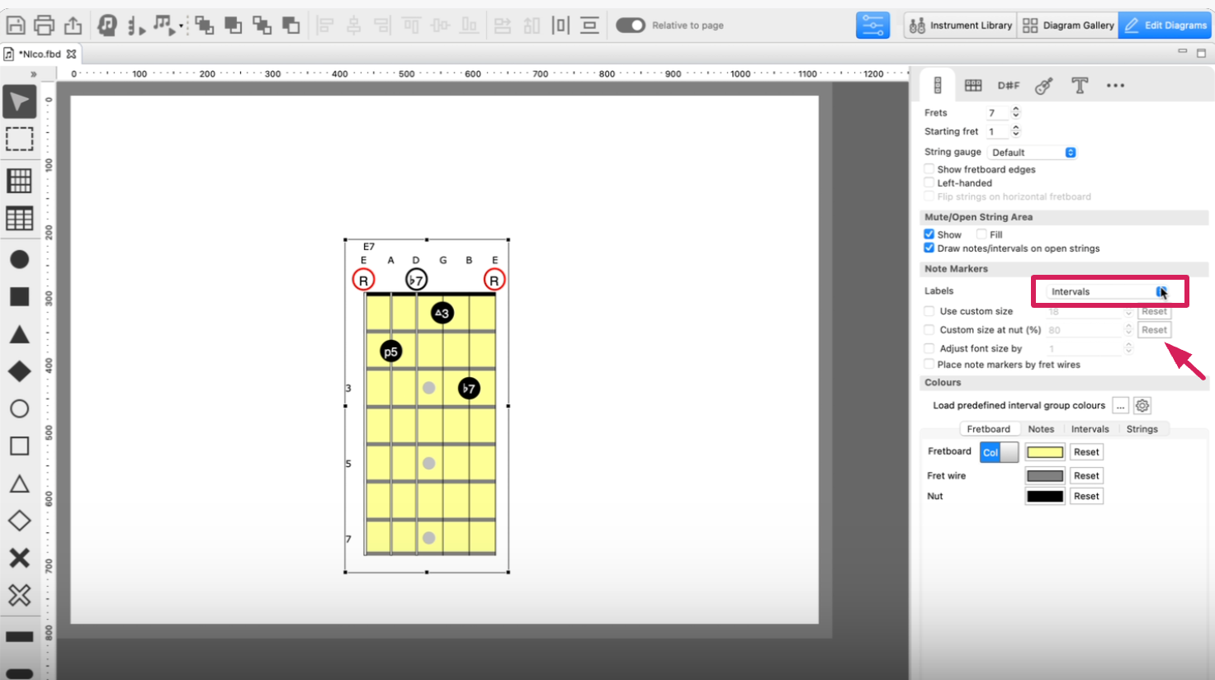Open the Instrument Library

click(x=960, y=26)
